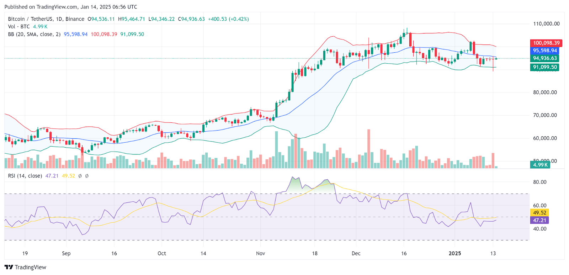Click the close value C94,936.63
569x275 pixels.
(x=191, y=19)
